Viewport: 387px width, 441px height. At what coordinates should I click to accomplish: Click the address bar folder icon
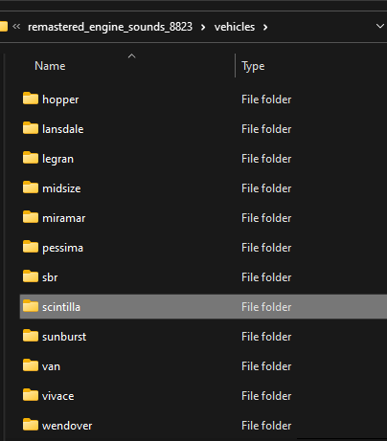point(4,27)
